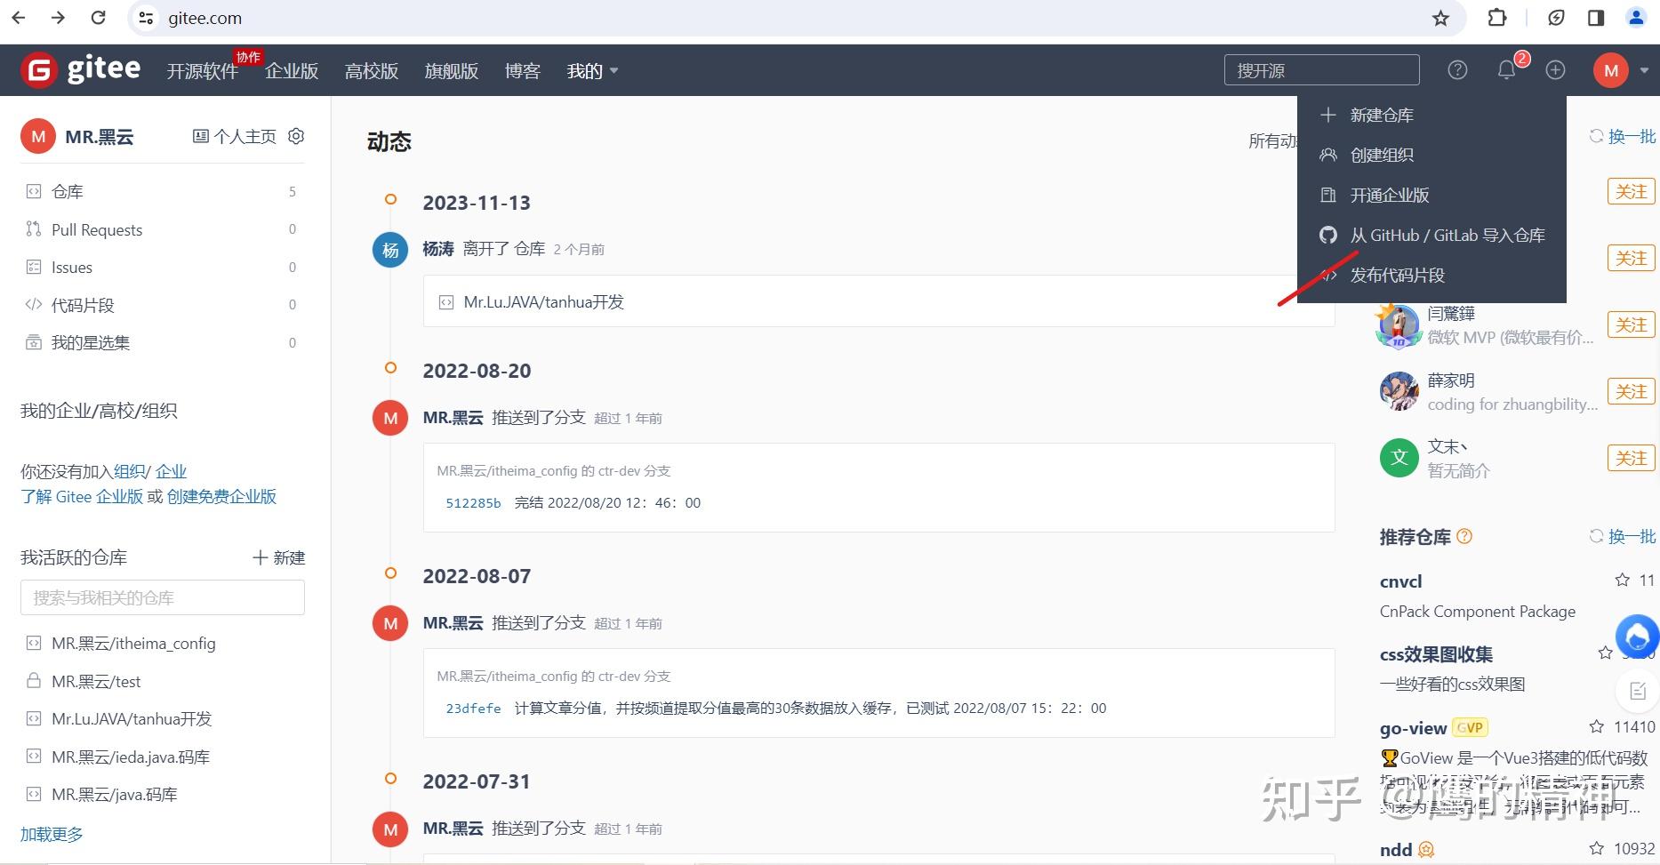
Task: Select the 仓库 sidebar icon
Action: (33, 191)
